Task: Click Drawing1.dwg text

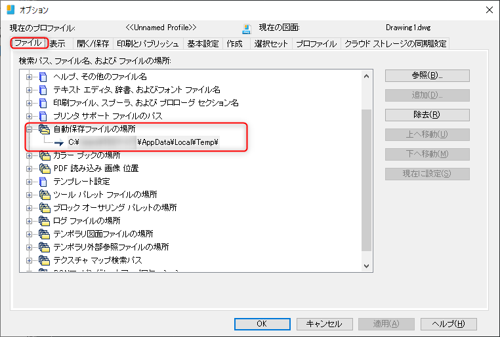Action: [408, 28]
